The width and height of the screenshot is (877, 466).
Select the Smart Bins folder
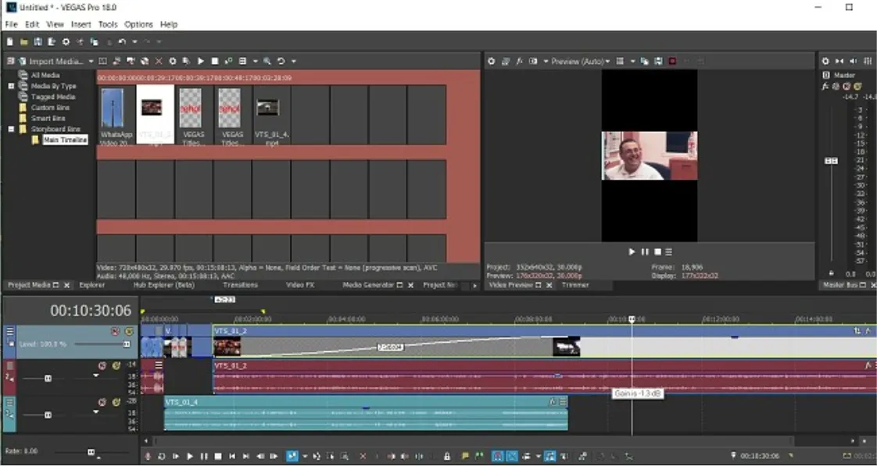click(x=48, y=119)
